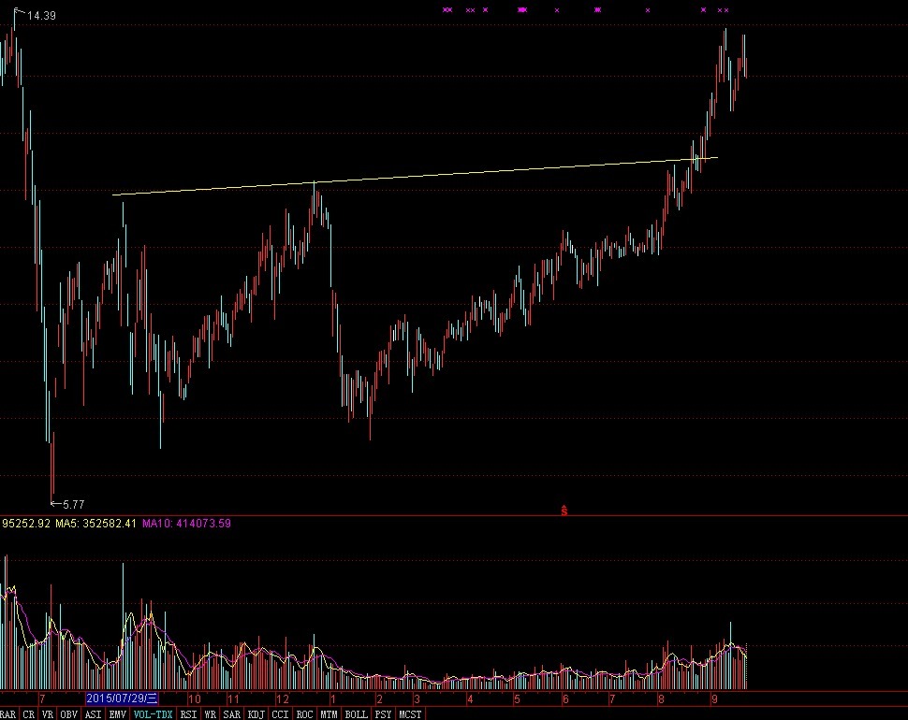Image resolution: width=908 pixels, height=720 pixels.
Task: Switch to the CCI indicator tab
Action: (280, 714)
